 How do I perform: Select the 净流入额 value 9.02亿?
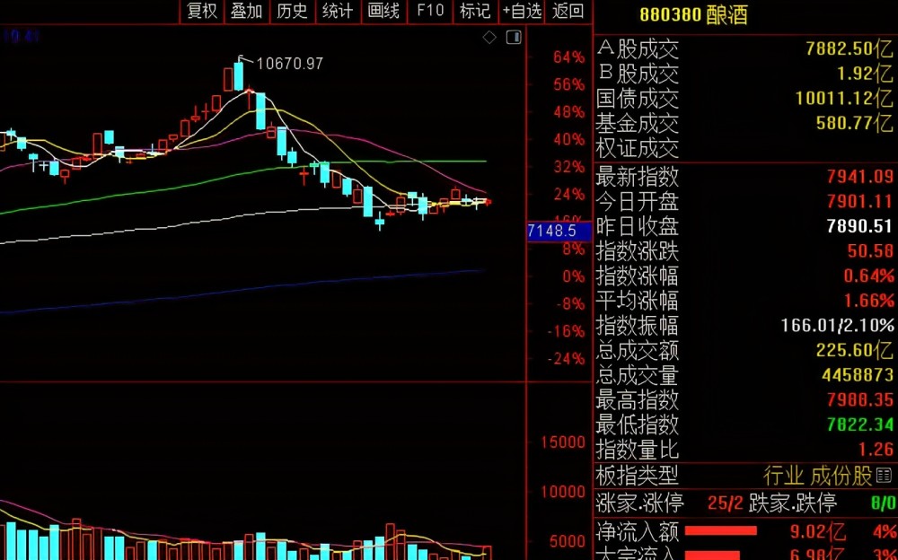(x=817, y=531)
